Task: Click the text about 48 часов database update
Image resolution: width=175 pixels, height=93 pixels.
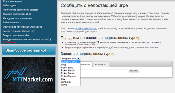Action: pyautogui.click(x=111, y=48)
